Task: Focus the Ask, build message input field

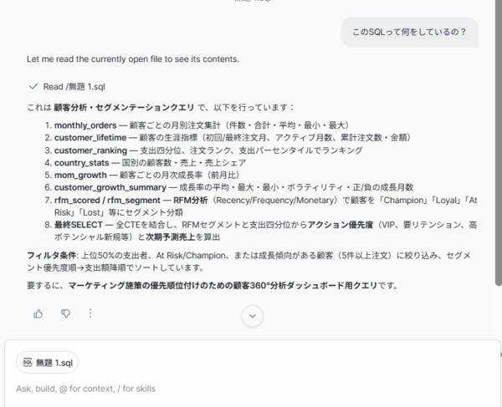Action: [x=253, y=389]
